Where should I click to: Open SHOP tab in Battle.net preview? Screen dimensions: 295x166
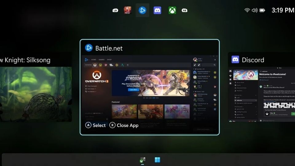point(109,60)
